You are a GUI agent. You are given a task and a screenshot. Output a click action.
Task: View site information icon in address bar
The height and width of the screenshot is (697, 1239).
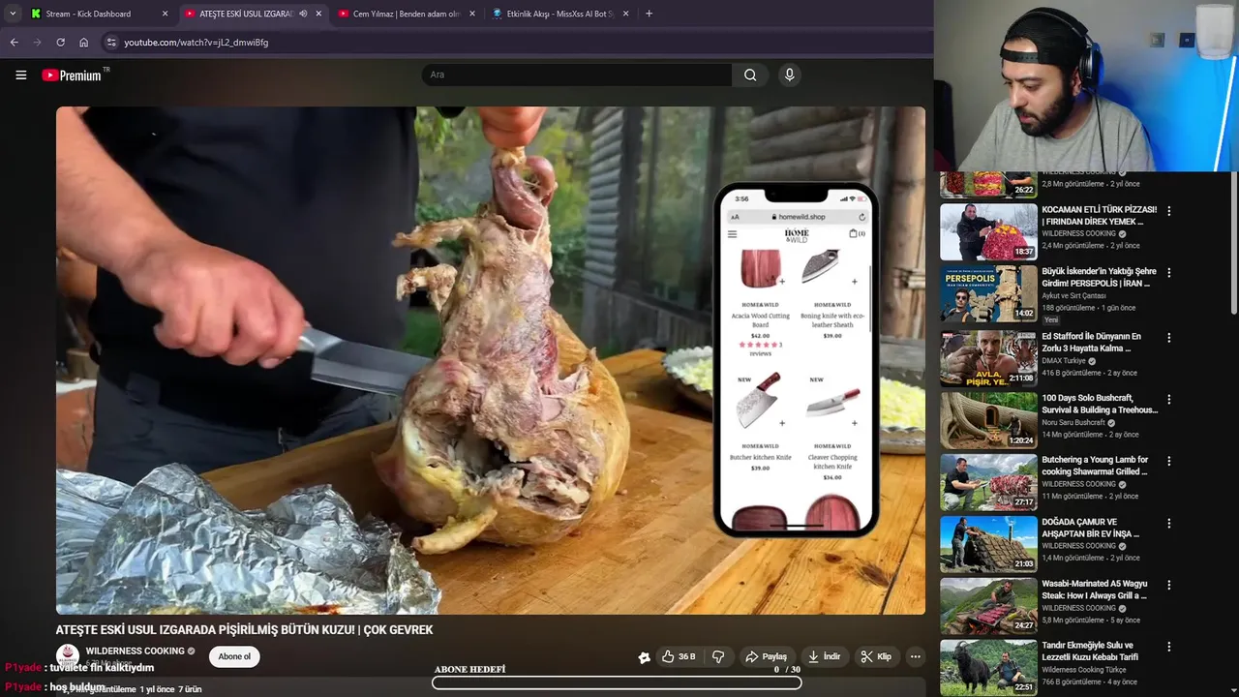click(x=111, y=43)
